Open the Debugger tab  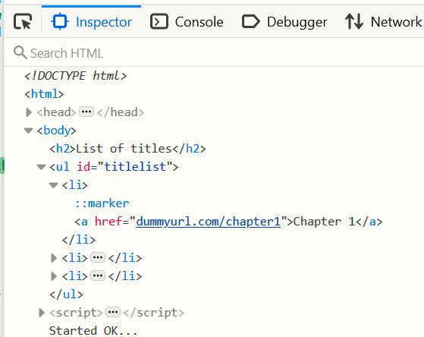pos(284,22)
